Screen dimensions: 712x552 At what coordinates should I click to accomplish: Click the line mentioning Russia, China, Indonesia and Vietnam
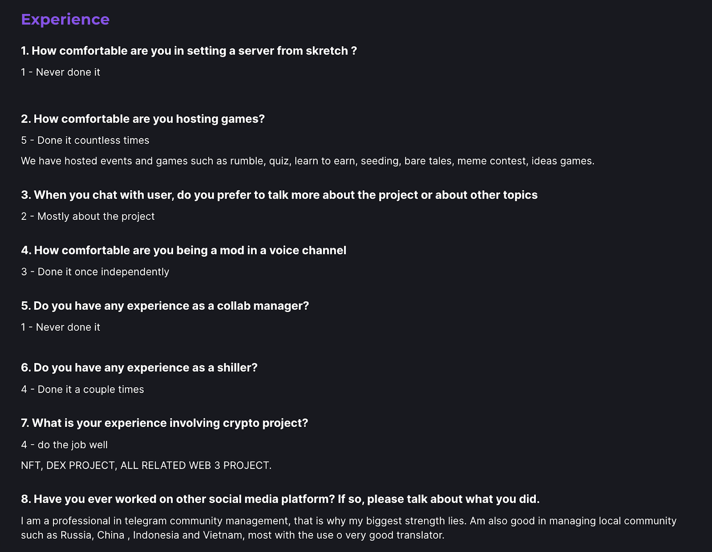click(x=232, y=535)
